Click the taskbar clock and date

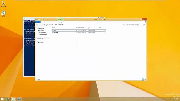pos(176,99)
